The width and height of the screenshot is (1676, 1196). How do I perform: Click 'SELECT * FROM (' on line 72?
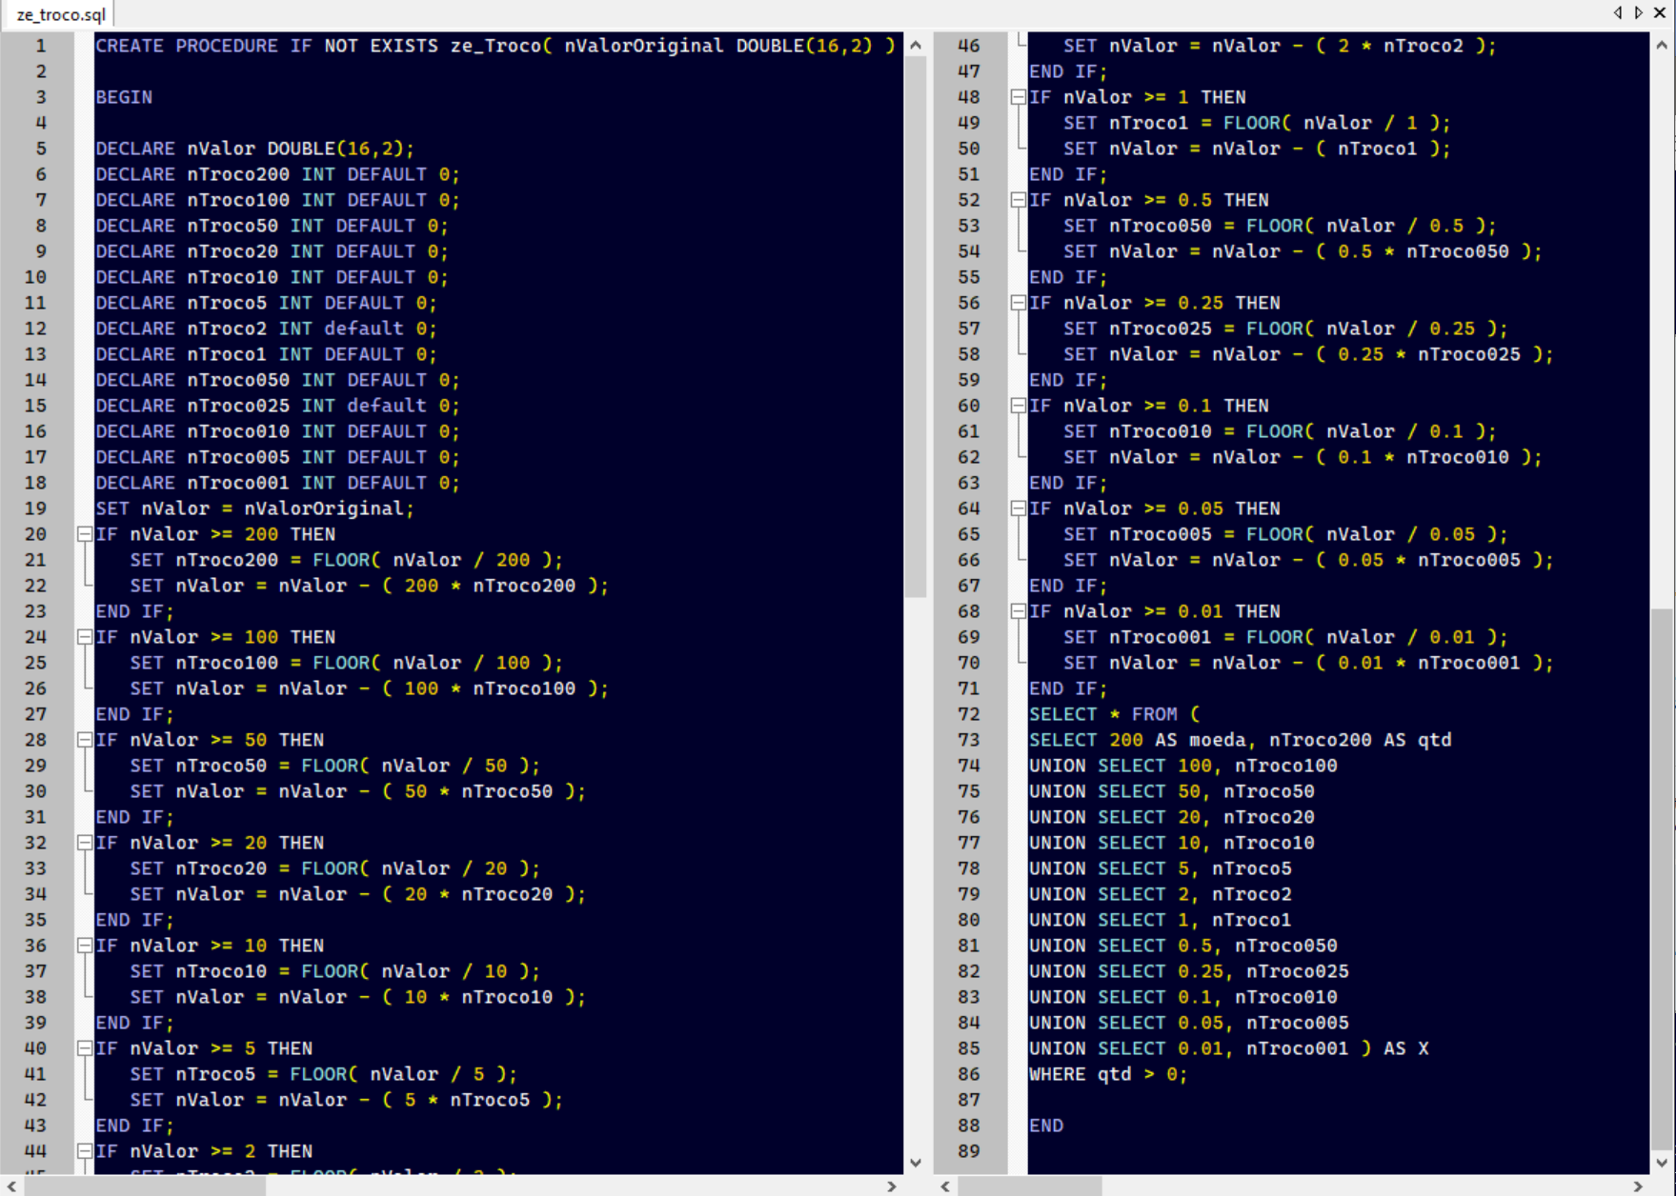click(1114, 714)
